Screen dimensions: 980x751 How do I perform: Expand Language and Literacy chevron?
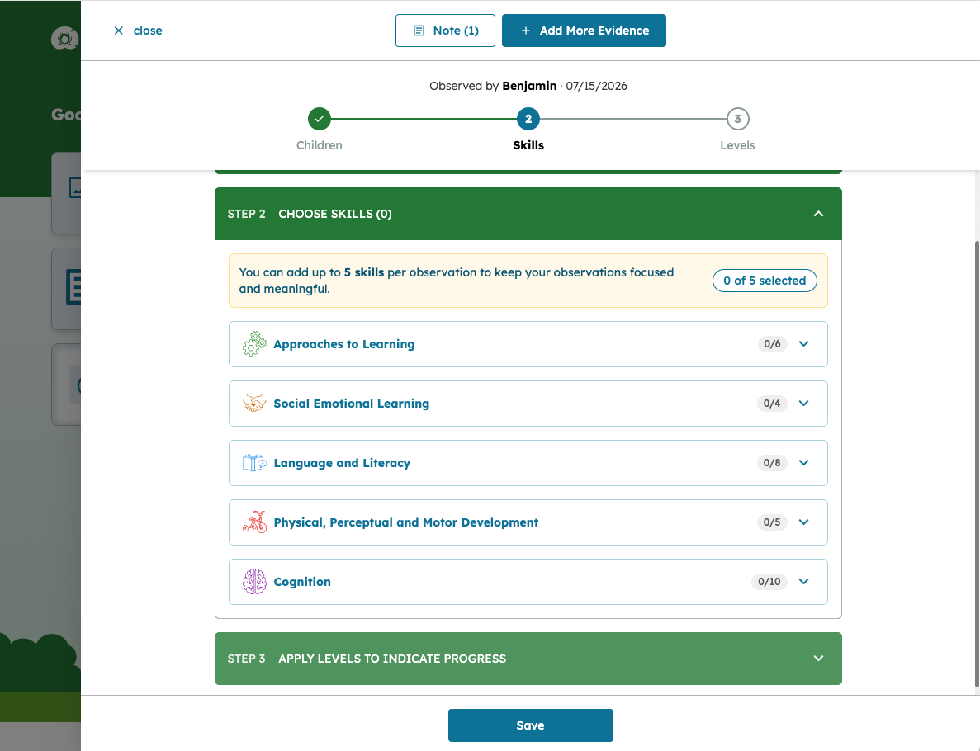point(804,463)
